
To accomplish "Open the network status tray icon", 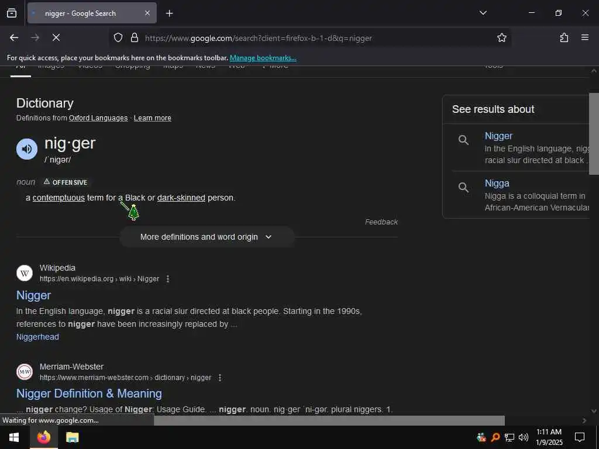I will tap(510, 437).
